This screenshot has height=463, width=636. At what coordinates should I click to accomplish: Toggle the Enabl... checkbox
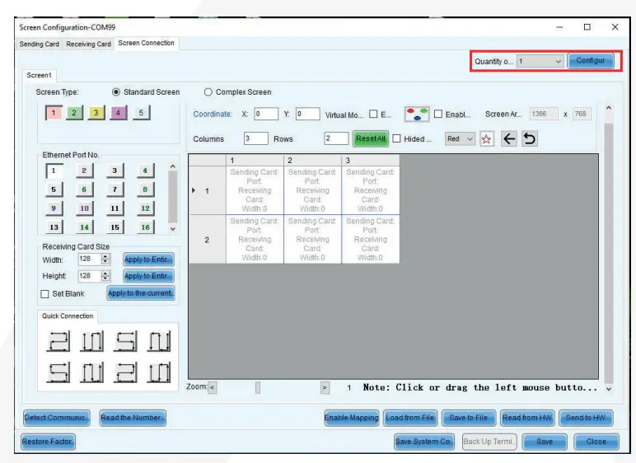pos(438,114)
